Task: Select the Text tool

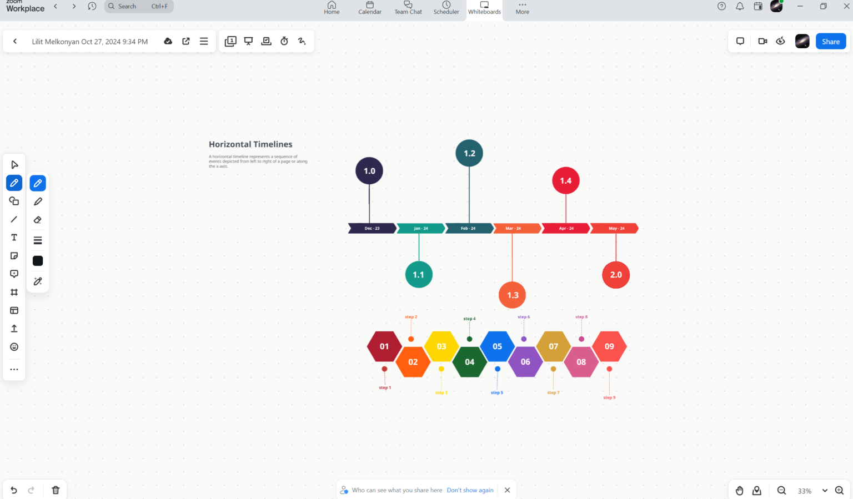Action: click(14, 237)
